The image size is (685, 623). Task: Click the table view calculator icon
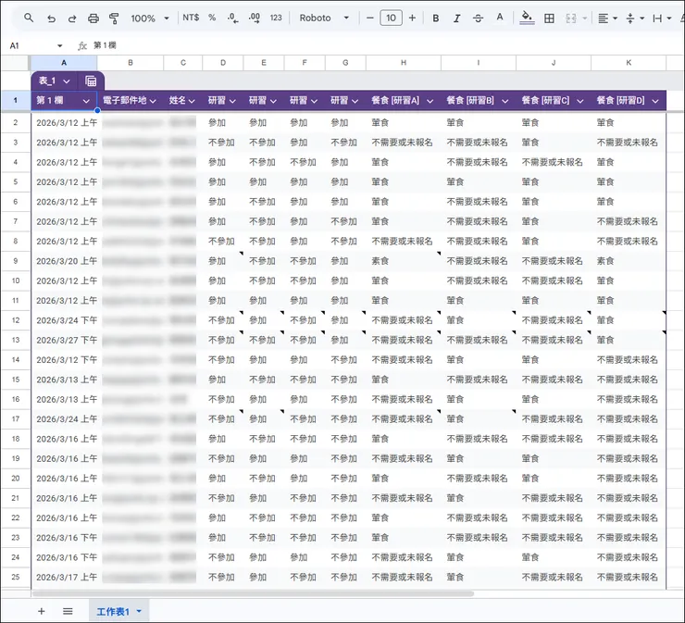click(x=91, y=81)
